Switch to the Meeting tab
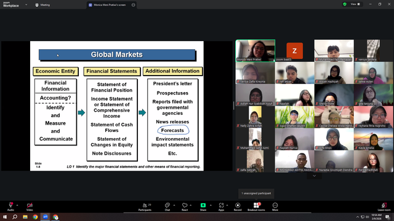 42,5
